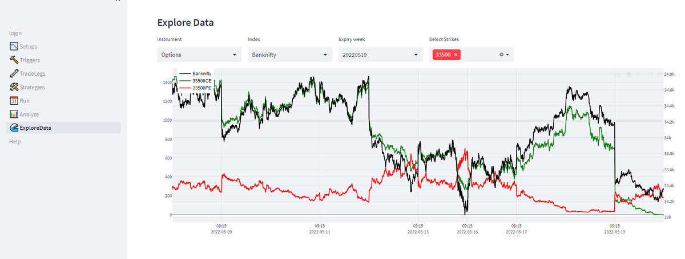Click the 1400 left axis value
This screenshot has height=259, width=685.
(166, 83)
